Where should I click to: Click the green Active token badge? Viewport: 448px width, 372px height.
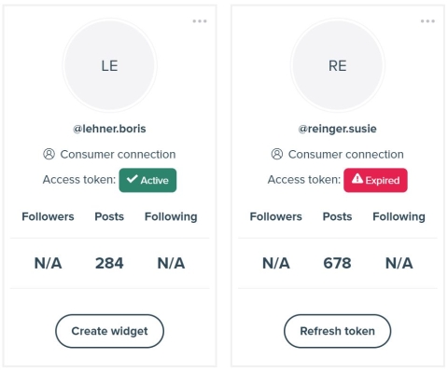(147, 180)
